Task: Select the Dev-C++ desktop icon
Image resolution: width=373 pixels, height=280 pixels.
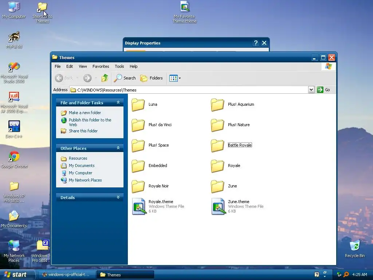Action: pyautogui.click(x=14, y=129)
